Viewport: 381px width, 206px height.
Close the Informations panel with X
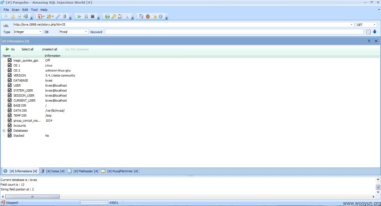[x=376, y=41]
